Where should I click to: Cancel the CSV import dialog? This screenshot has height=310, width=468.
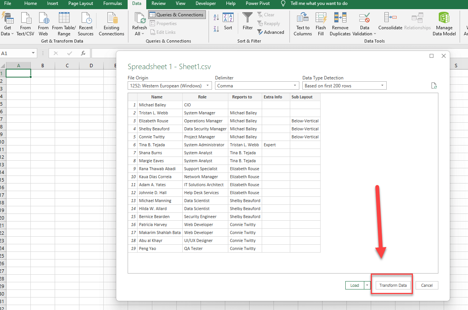[427, 285]
